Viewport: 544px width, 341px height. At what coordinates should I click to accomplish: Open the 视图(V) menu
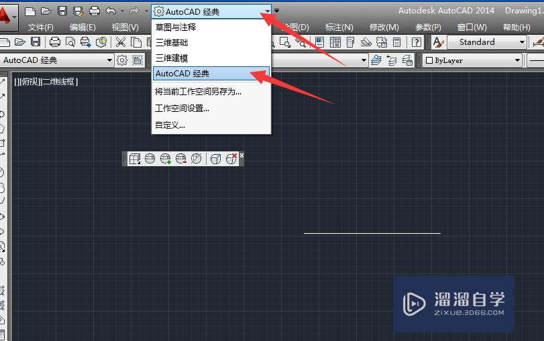click(125, 27)
